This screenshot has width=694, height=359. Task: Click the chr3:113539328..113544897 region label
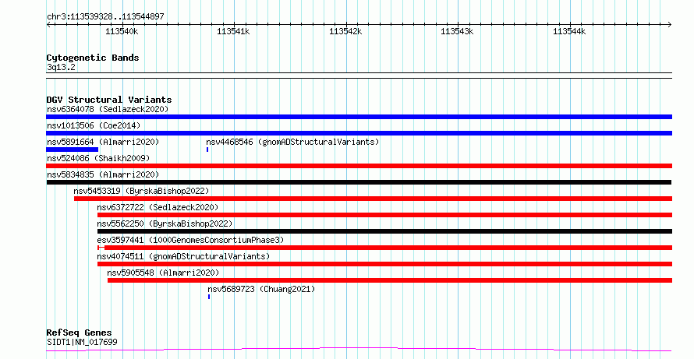click(105, 17)
